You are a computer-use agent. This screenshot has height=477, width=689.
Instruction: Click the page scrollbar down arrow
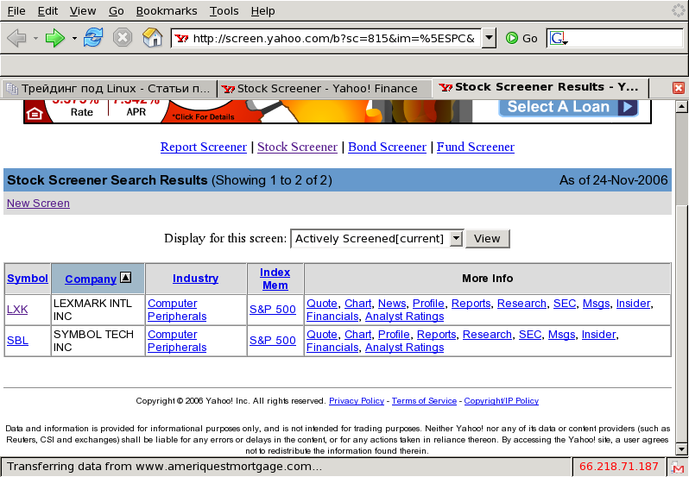pyautogui.click(x=681, y=449)
